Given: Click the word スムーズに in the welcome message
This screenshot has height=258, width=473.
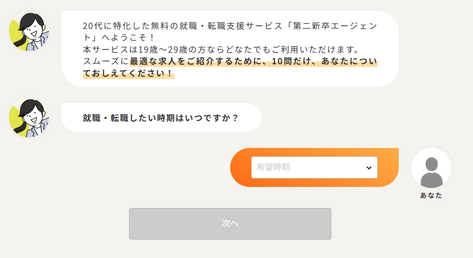Looking at the screenshot, I should (105, 62).
